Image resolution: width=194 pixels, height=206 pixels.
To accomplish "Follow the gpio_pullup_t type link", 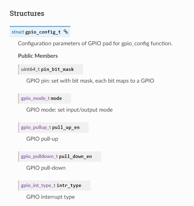I will 36,128.
